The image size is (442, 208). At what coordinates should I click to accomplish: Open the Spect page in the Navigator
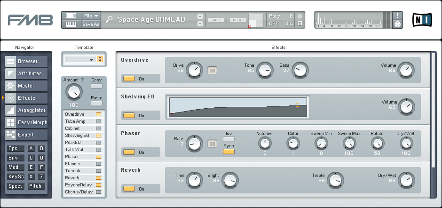pos(16,186)
